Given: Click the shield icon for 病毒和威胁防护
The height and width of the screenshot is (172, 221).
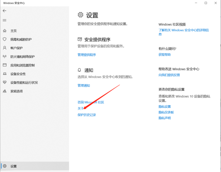Looking at the screenshot, I should [5, 39].
